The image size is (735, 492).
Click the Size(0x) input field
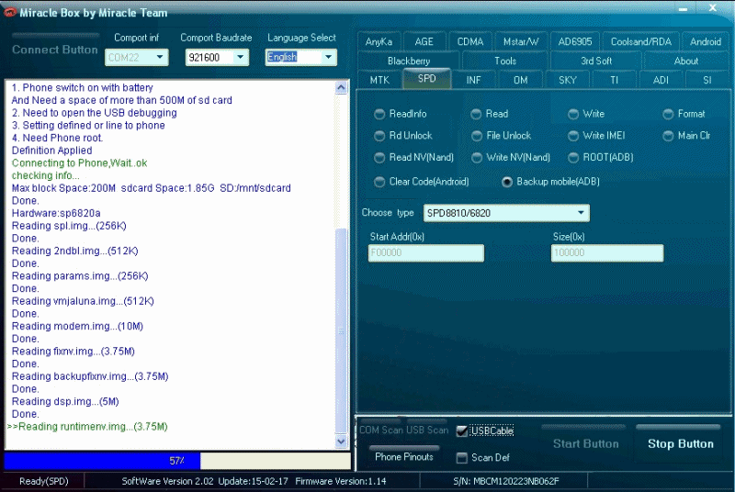point(607,252)
